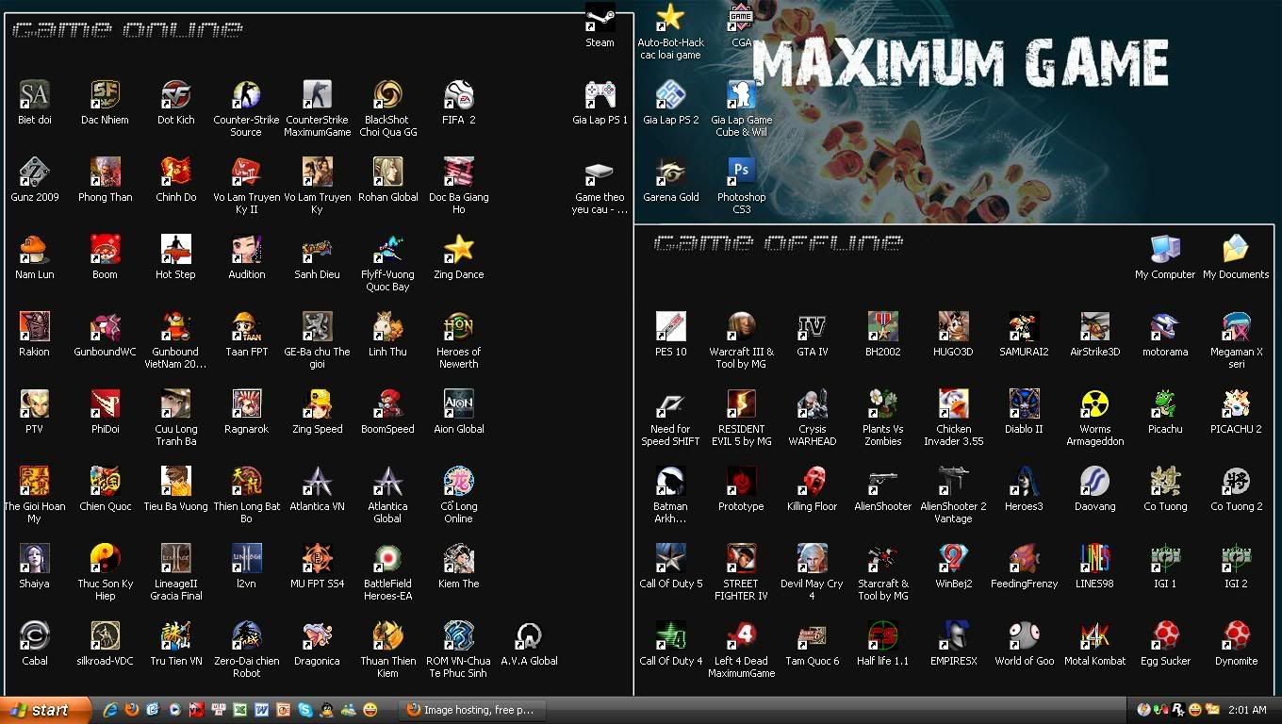Select the Gunz 2009 icon

[x=34, y=173]
